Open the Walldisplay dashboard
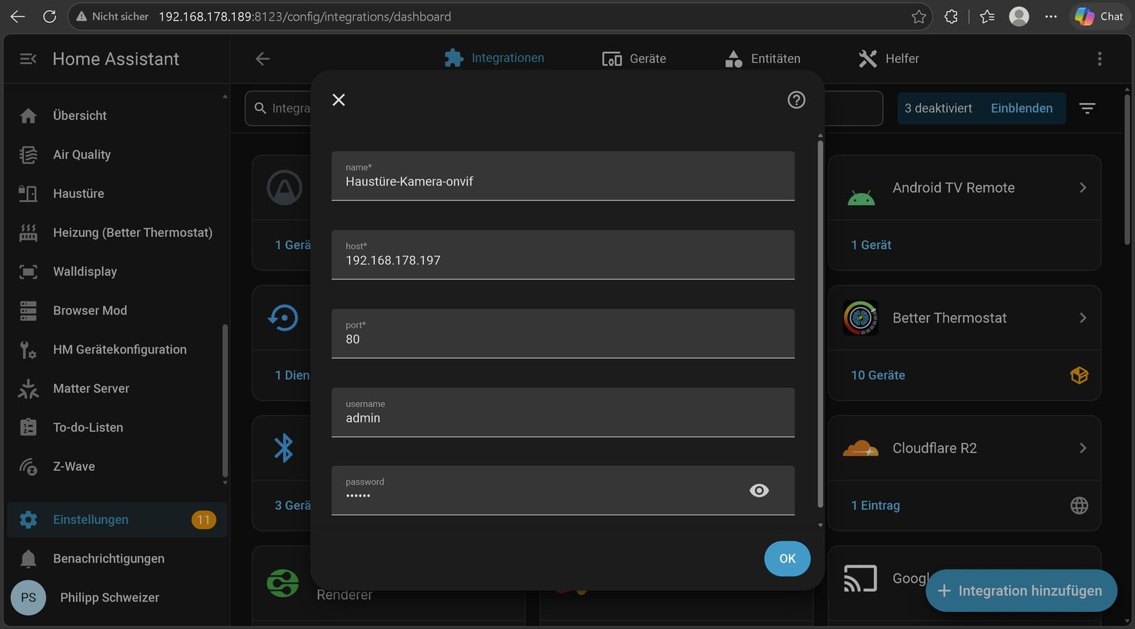 (117, 272)
